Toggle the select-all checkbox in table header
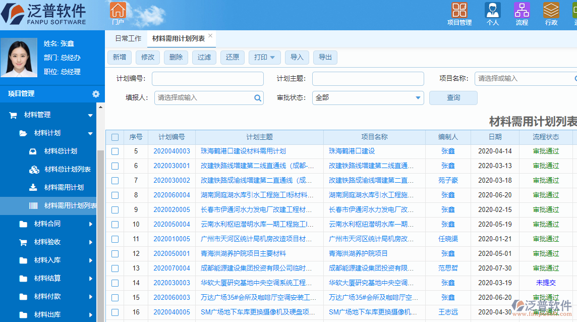This screenshot has width=577, height=322. (x=115, y=137)
